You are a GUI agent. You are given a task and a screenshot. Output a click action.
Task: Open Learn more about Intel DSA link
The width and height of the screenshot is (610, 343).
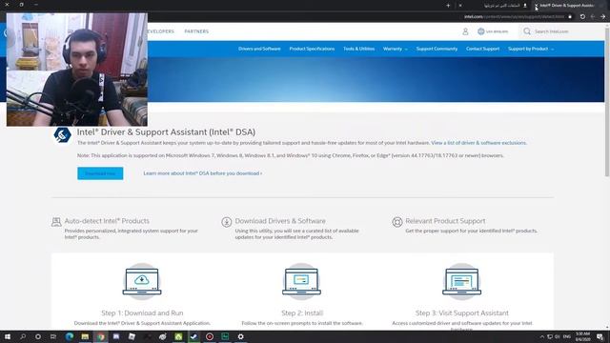pyautogui.click(x=203, y=173)
